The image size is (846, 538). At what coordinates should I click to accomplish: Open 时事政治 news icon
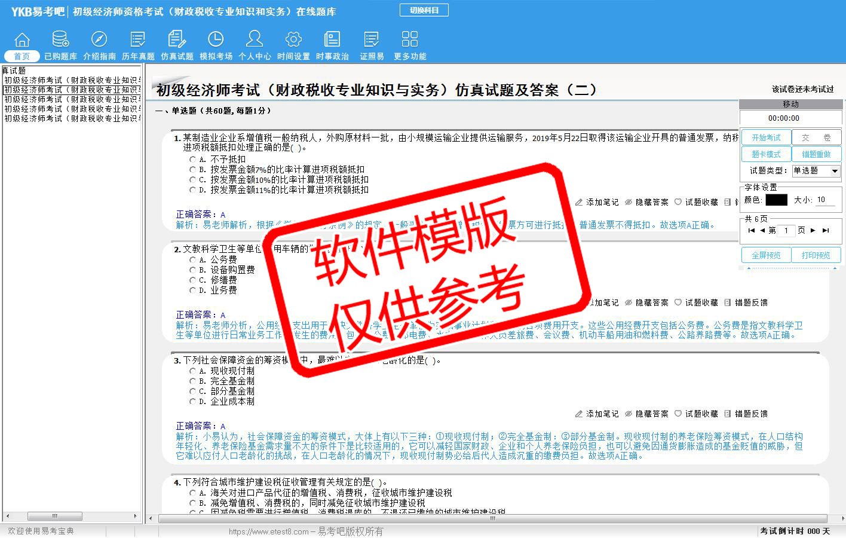[x=332, y=40]
